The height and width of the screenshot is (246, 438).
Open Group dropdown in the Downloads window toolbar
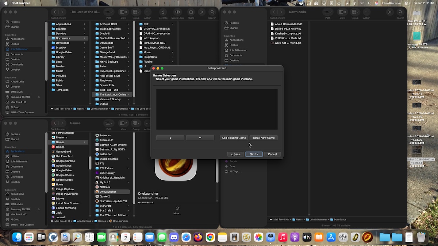(355, 12)
